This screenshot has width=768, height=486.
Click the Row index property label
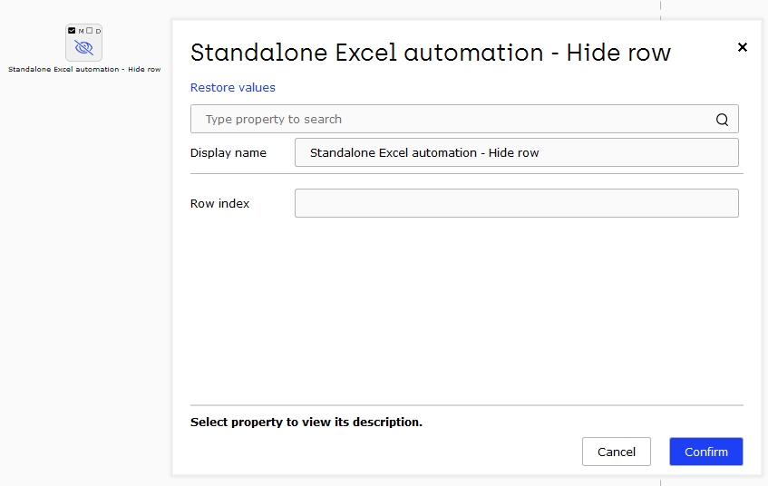click(x=219, y=203)
